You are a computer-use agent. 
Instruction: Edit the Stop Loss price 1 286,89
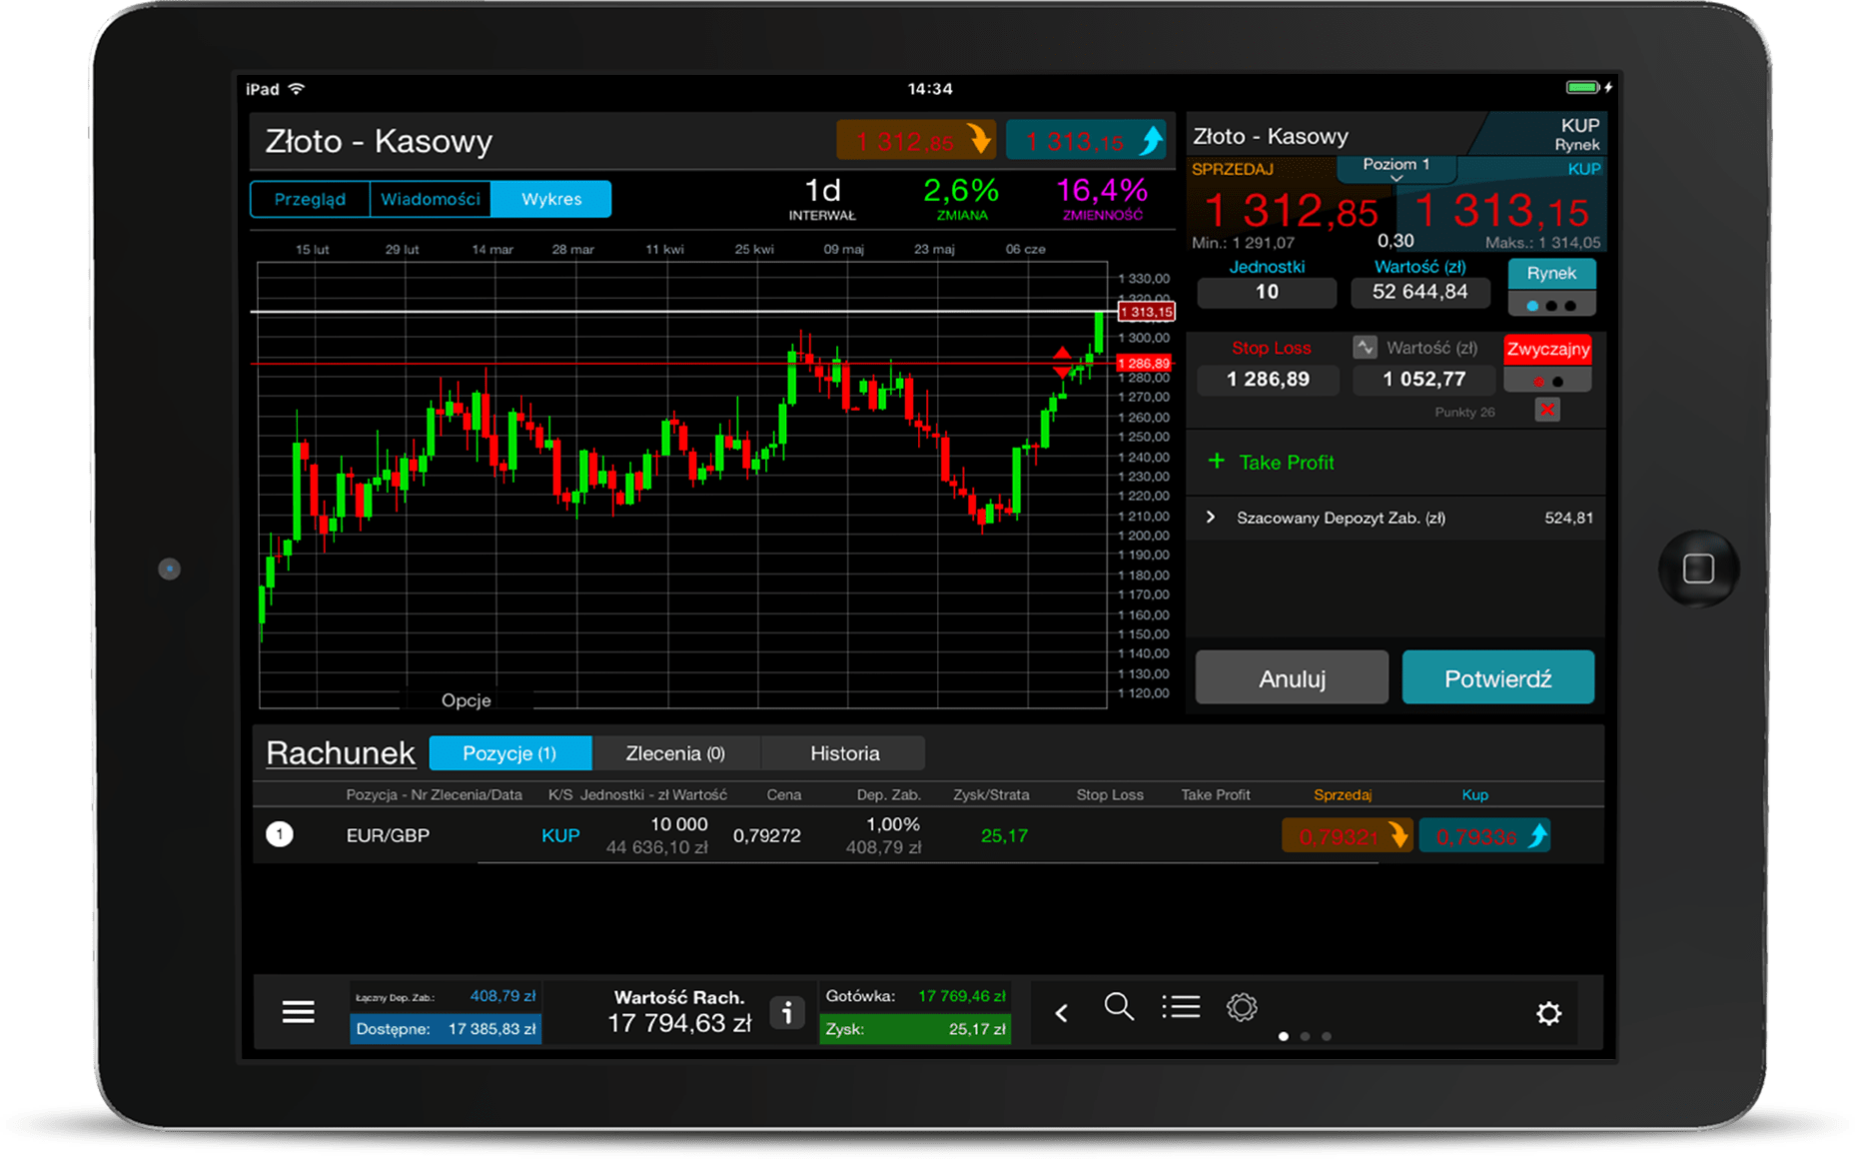pos(1268,380)
